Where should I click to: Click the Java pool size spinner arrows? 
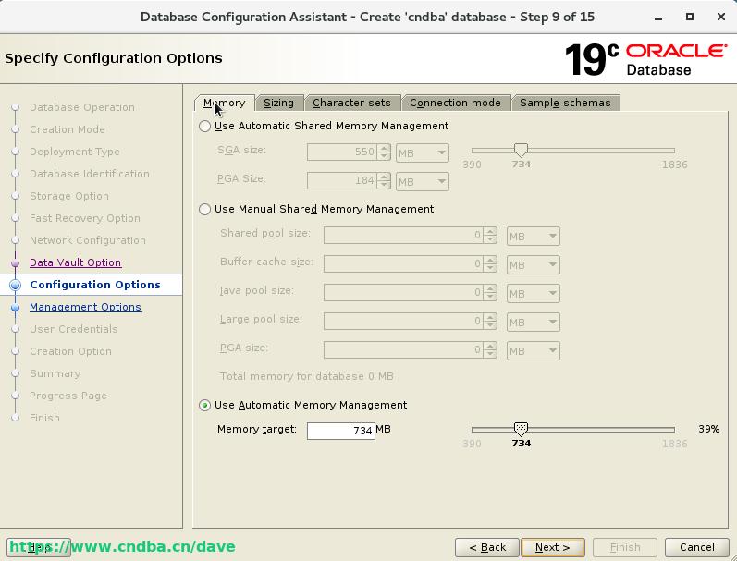490,293
